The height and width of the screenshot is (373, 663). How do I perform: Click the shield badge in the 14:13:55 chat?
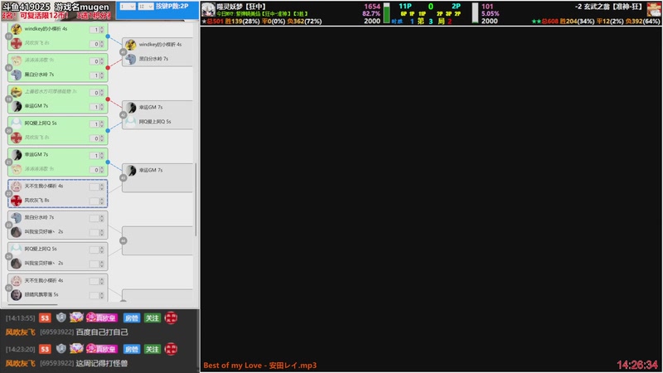(60, 317)
